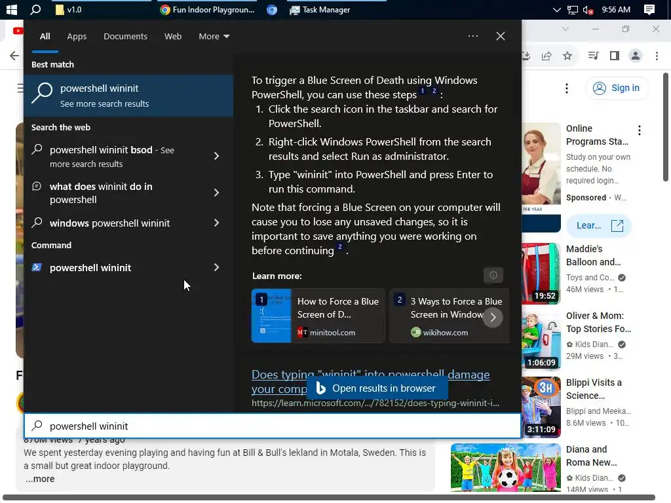Open the v1.0 folder in taskbar
Screen dimensions: 671x503
point(68,9)
